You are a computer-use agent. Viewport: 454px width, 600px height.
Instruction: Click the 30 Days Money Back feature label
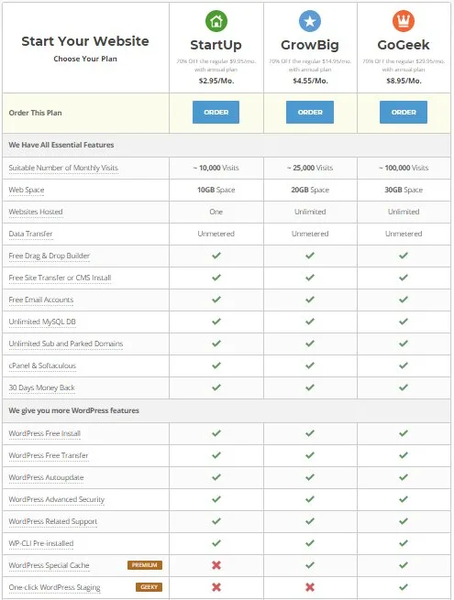point(42,387)
